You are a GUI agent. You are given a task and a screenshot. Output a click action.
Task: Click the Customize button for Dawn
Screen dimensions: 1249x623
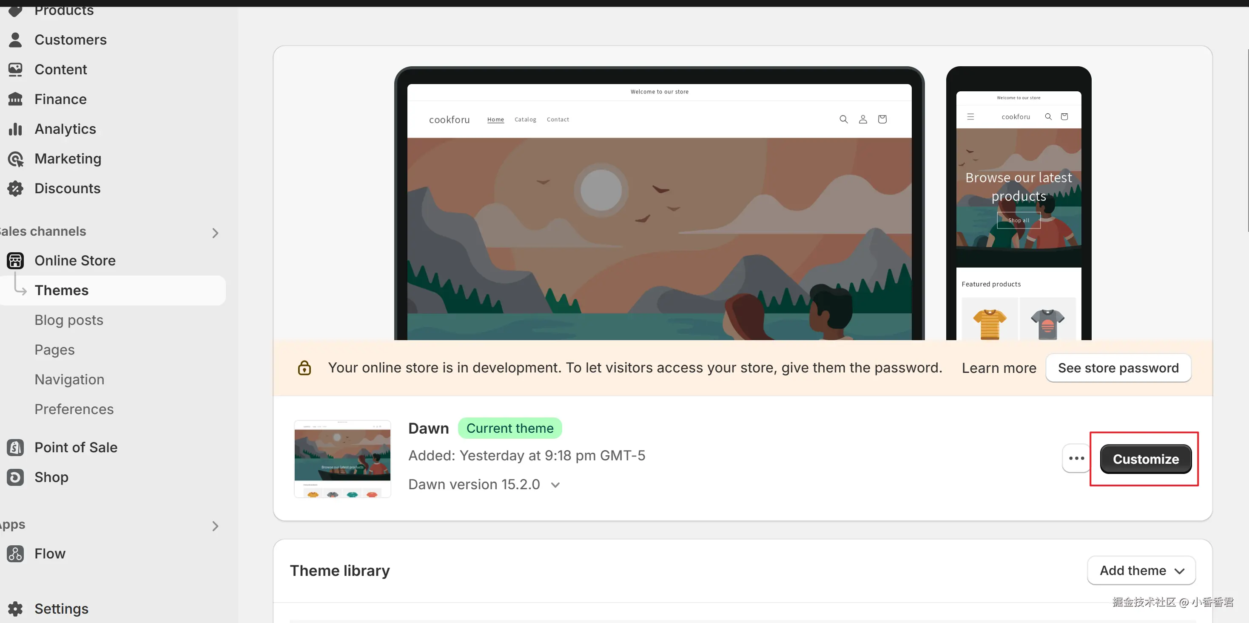[x=1145, y=458]
